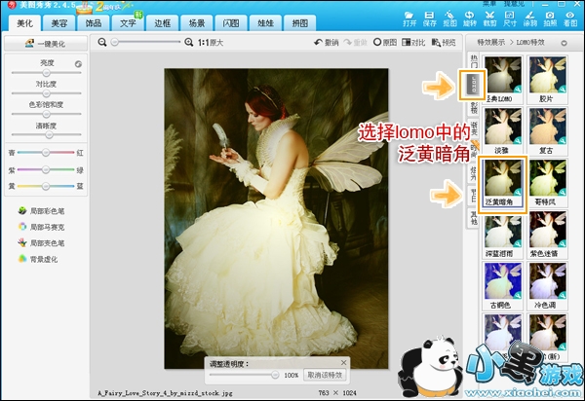Open an image with the 打开 icon
The width and height of the screenshot is (585, 401).
click(x=409, y=19)
